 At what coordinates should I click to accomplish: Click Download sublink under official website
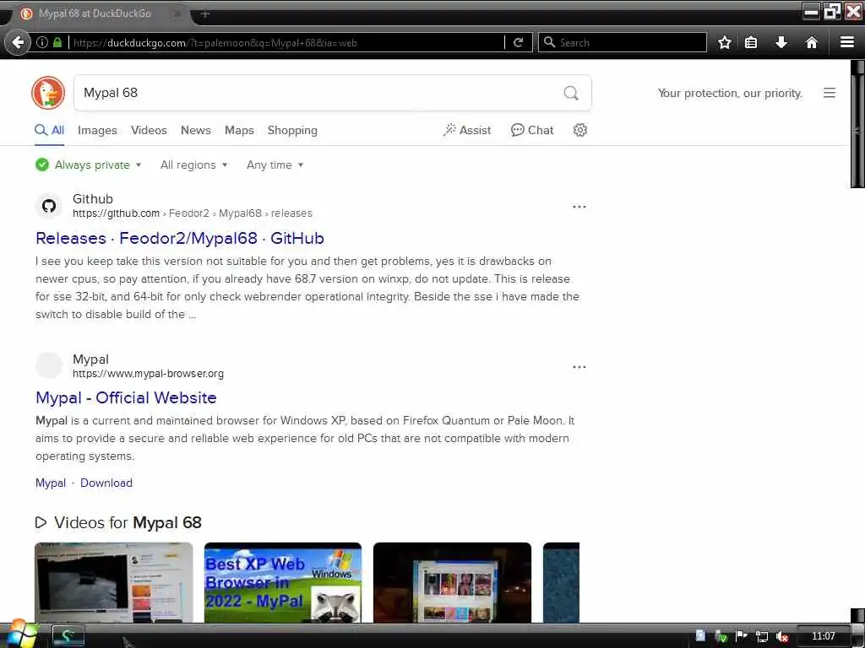tap(106, 483)
